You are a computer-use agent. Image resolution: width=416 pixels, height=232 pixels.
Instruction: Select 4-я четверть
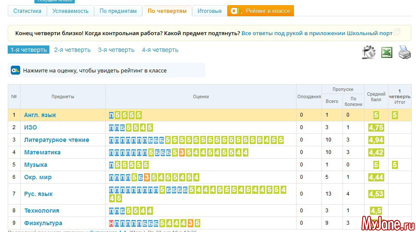point(160,50)
